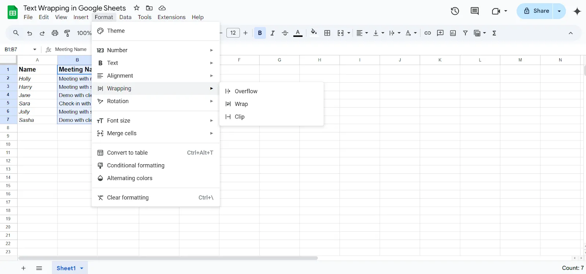This screenshot has width=586, height=274.
Task: Click the search menus magnifier icon
Action: pos(16,33)
